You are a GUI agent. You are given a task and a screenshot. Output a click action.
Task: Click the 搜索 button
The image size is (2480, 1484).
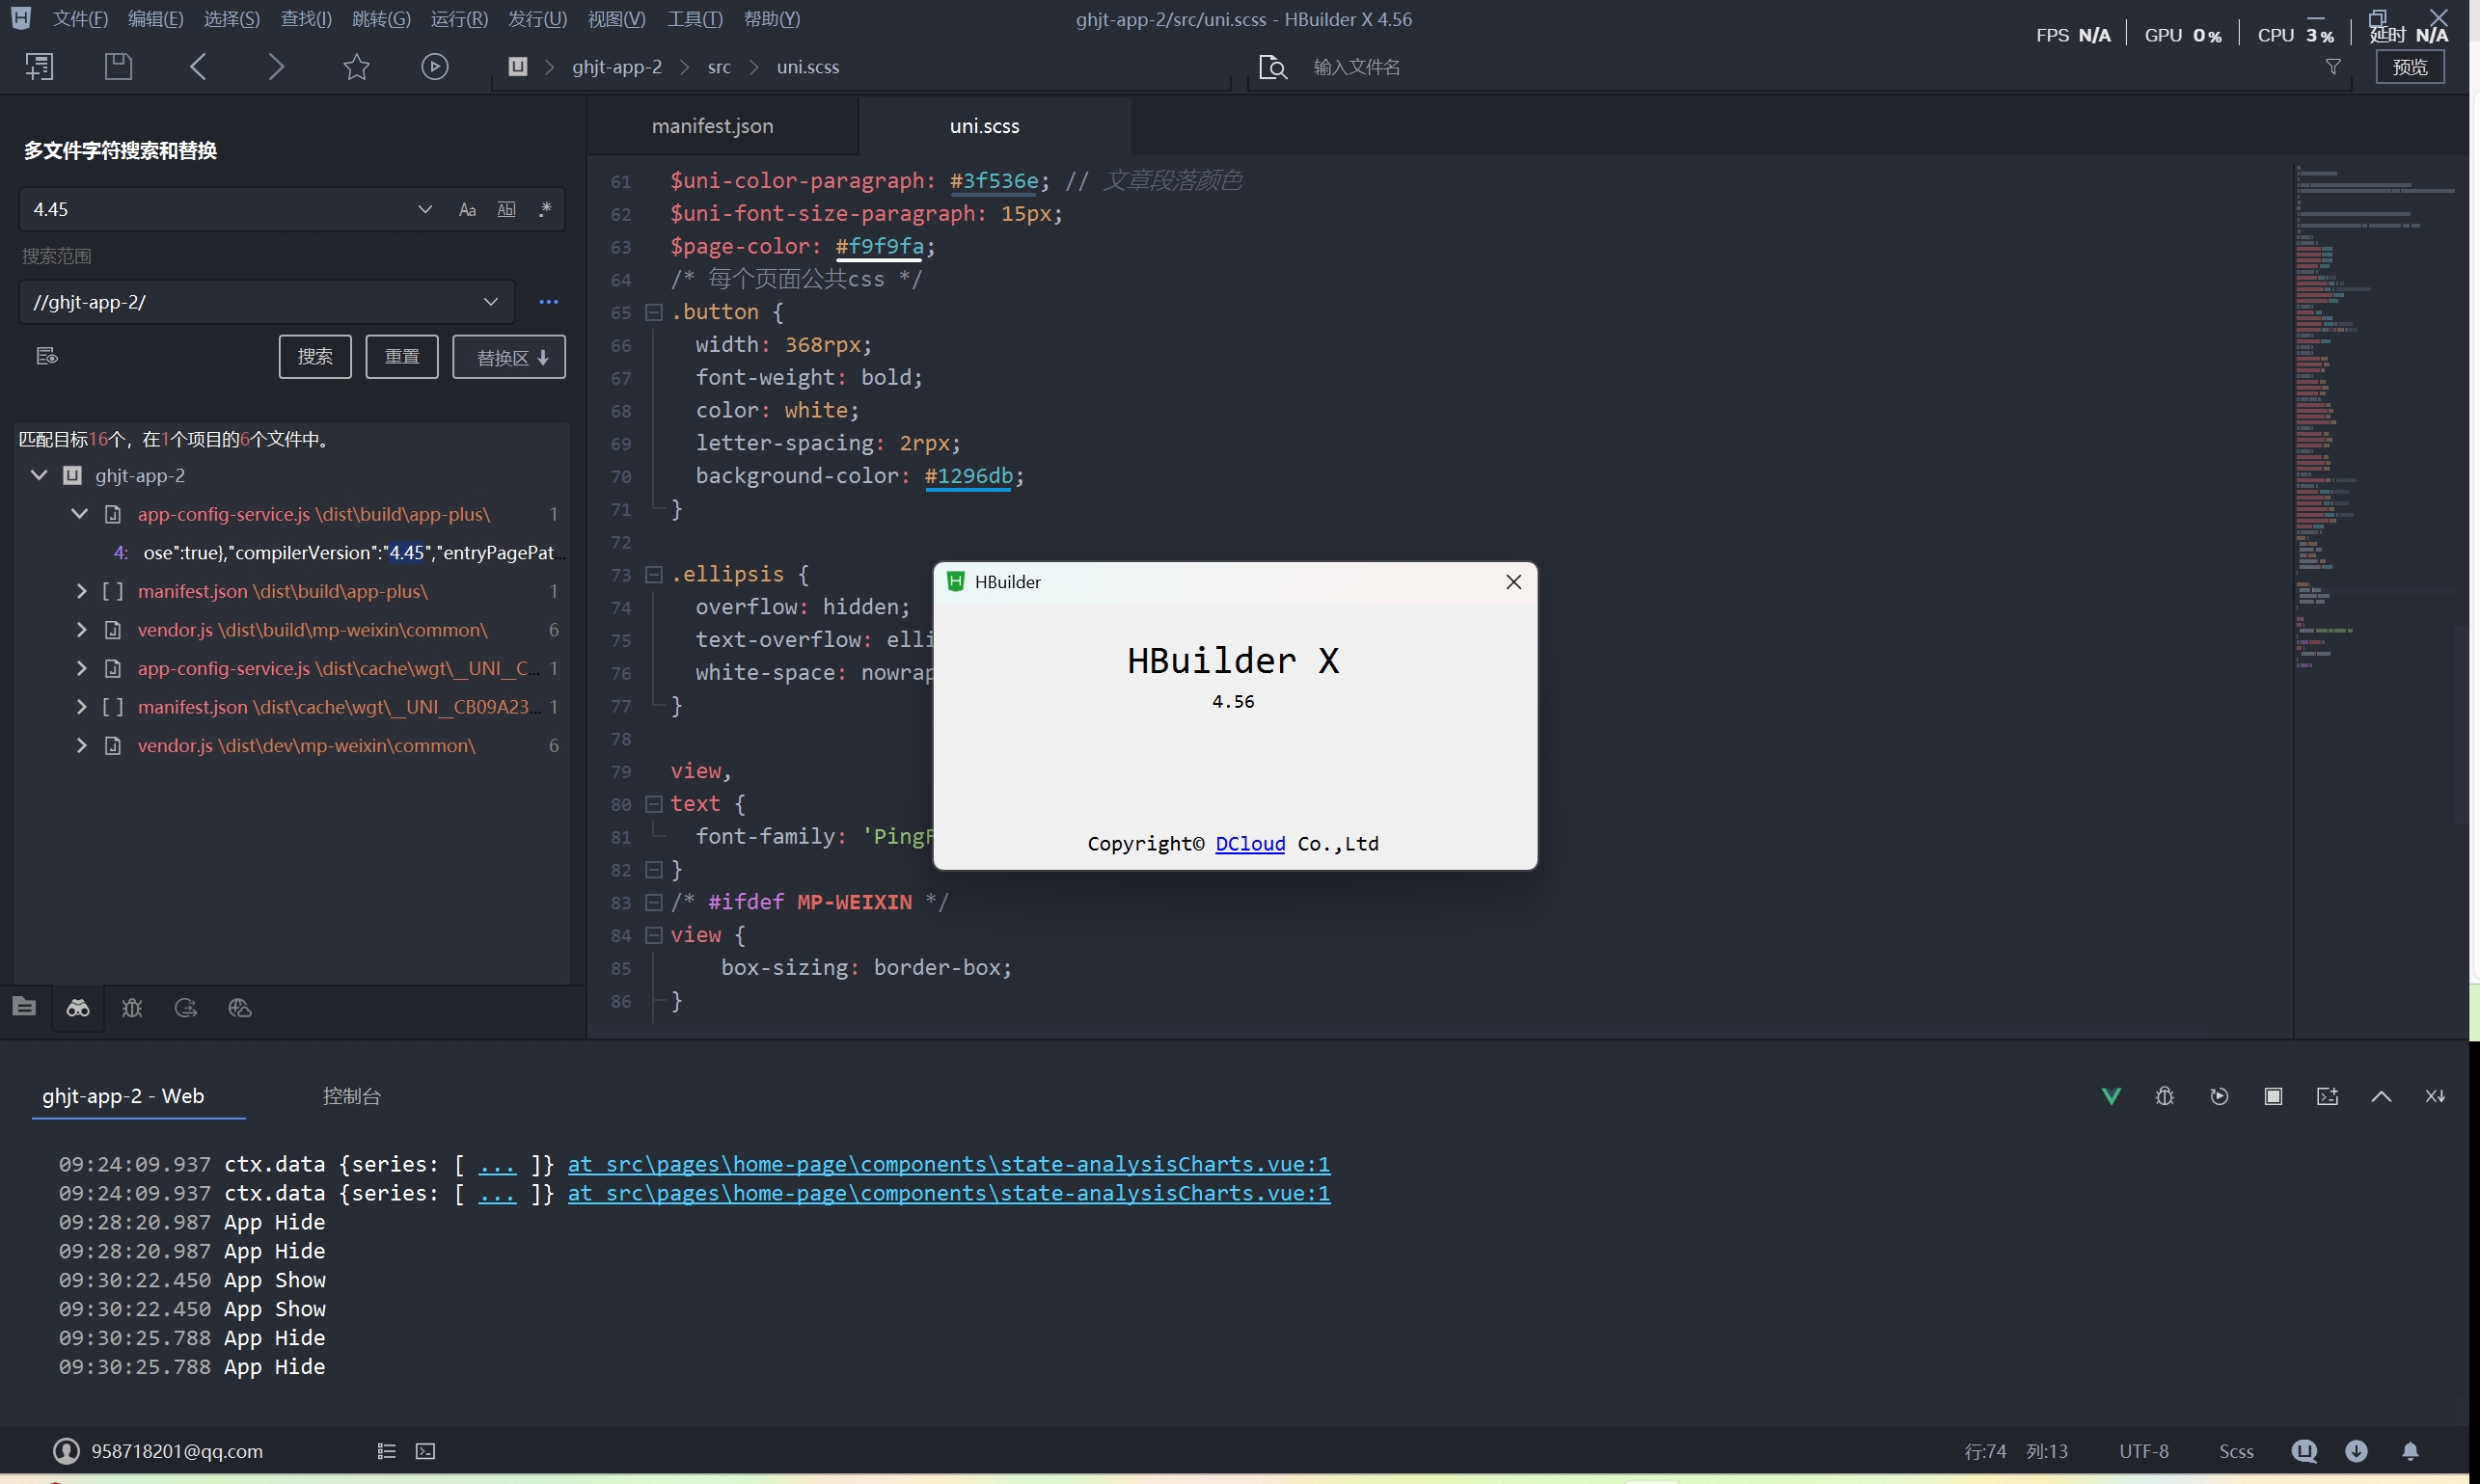pos(315,357)
